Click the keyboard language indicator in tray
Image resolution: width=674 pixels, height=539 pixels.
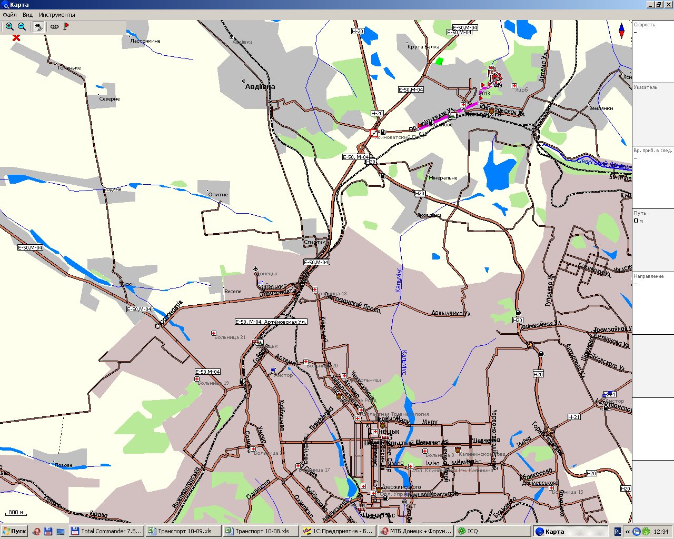[618, 531]
